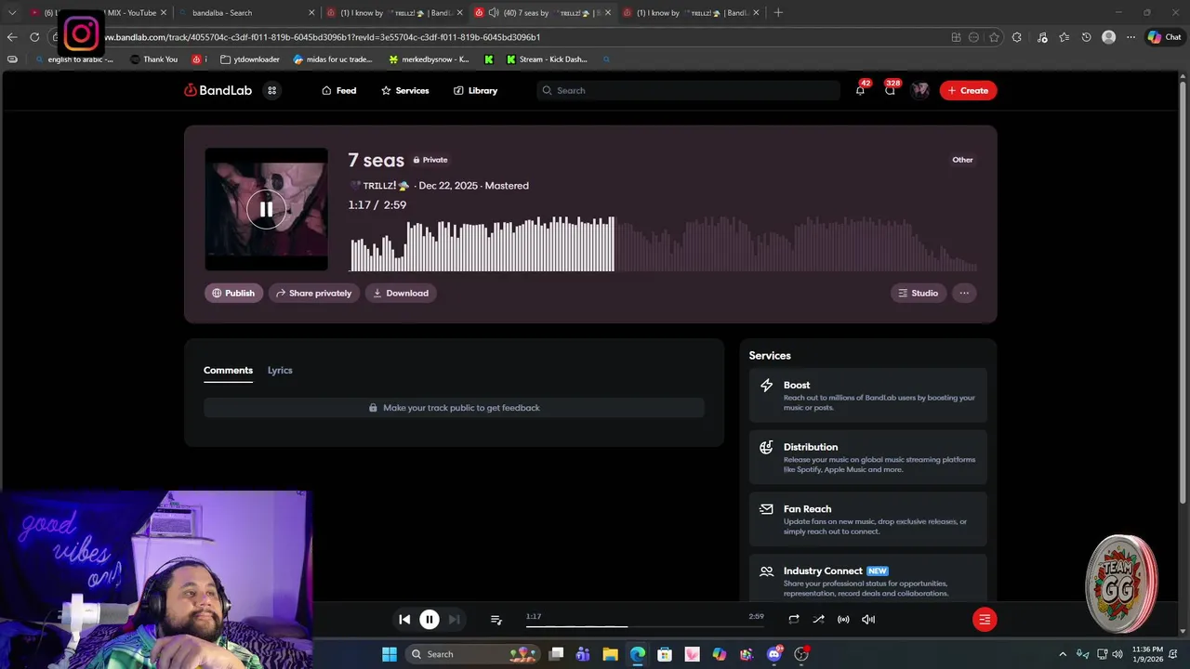
Task: Open the Thank You bookmark
Action: tap(153, 59)
